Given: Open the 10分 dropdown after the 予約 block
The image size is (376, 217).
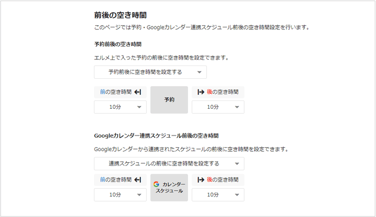Looking at the screenshot, I should [218, 107].
